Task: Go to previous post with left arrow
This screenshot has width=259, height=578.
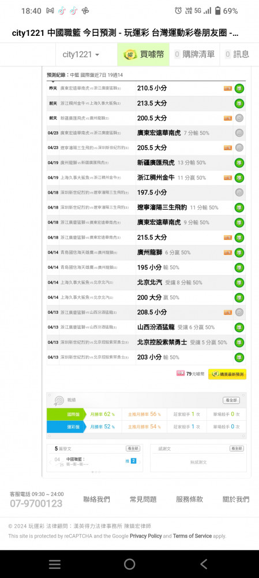Action: 50,462
